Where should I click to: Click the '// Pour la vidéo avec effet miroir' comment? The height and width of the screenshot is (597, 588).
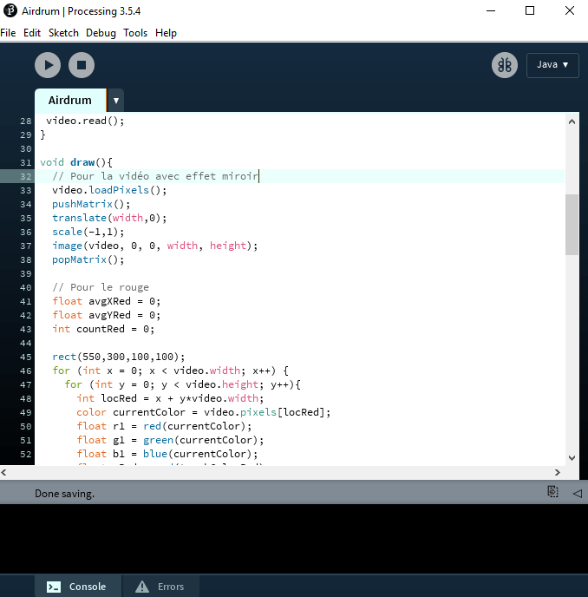click(x=155, y=176)
